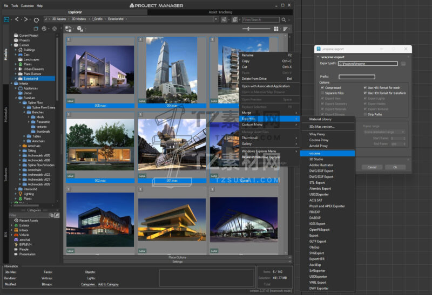Click the 'Add to Category' link
This screenshot has width=432, height=295.
108,284
